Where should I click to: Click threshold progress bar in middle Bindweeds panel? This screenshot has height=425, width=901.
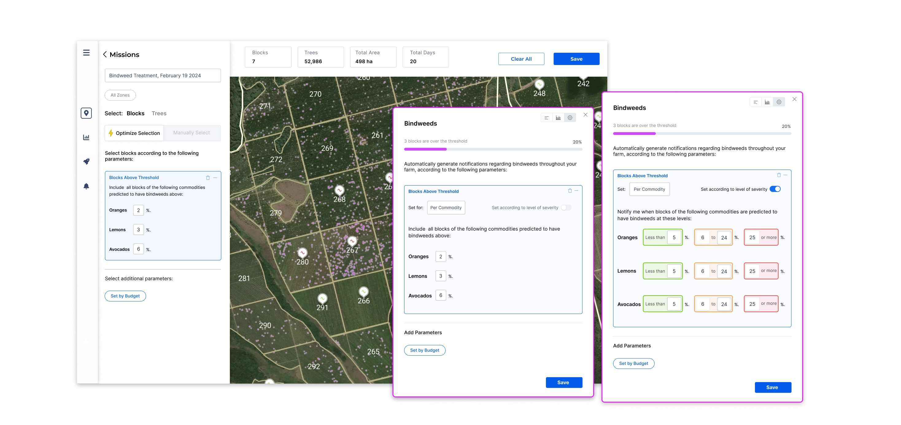point(493,149)
